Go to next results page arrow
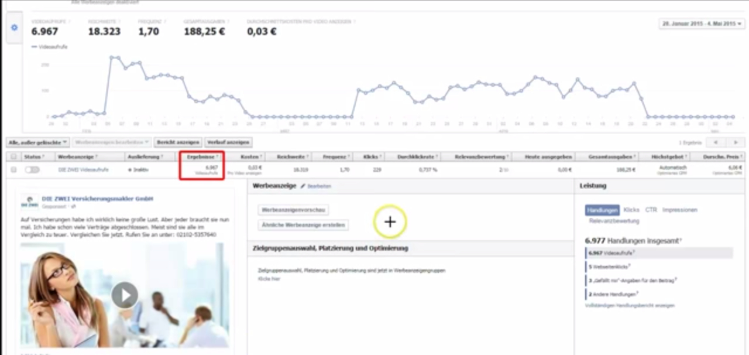The width and height of the screenshot is (749, 355). [x=736, y=142]
